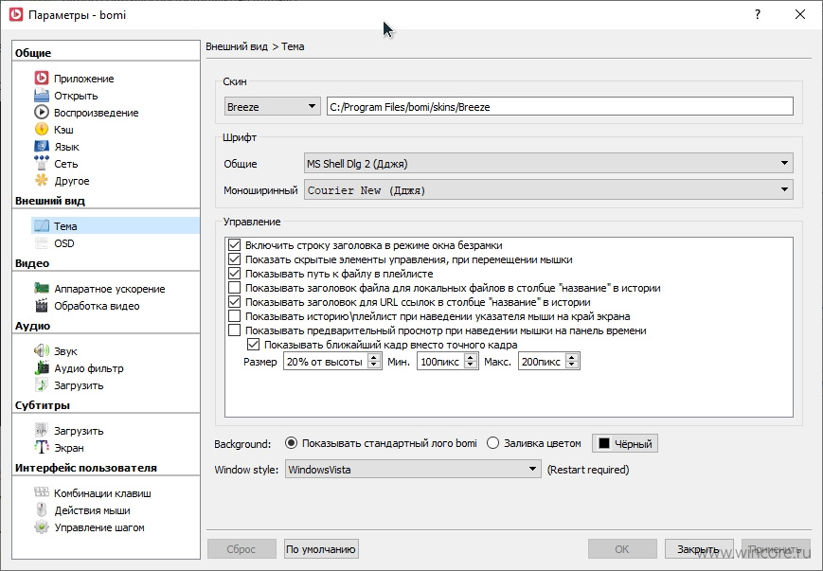Toggle showing hidden controls on mouse move
Image resolution: width=823 pixels, height=571 pixels.
click(235, 259)
